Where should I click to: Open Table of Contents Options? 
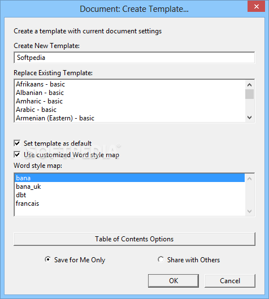134,239
